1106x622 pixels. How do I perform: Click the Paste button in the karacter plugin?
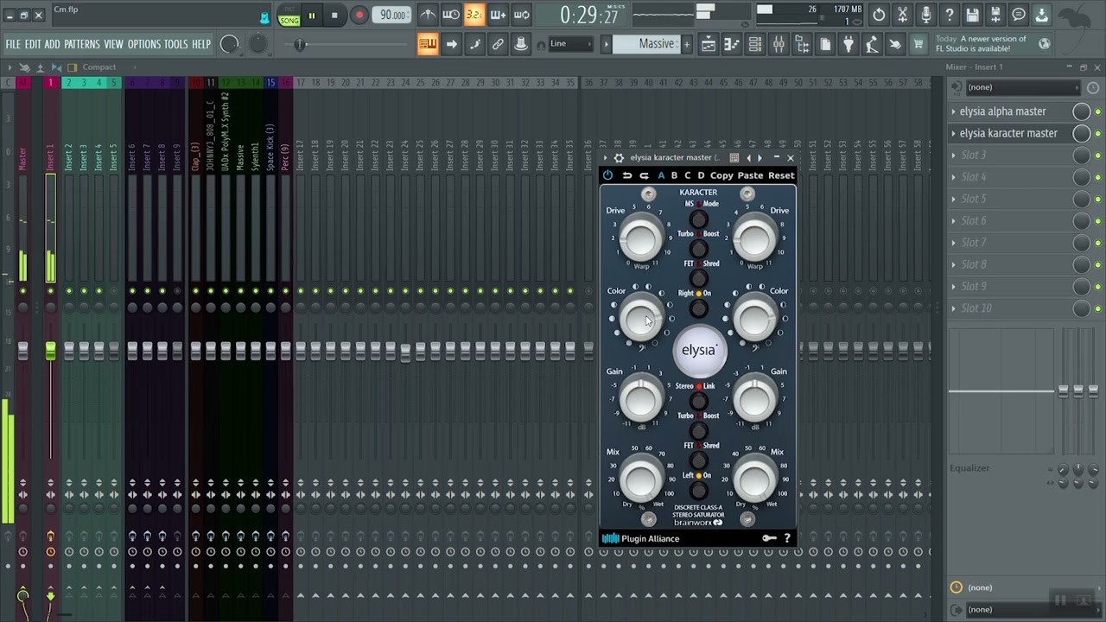pos(750,175)
